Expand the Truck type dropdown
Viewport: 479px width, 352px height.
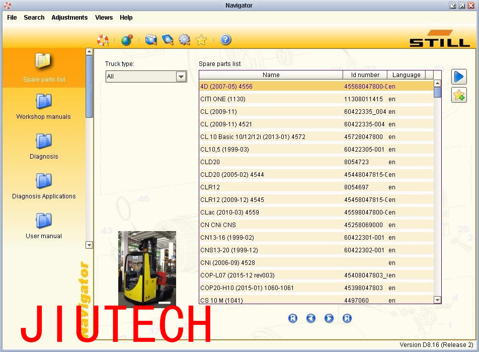pyautogui.click(x=181, y=77)
